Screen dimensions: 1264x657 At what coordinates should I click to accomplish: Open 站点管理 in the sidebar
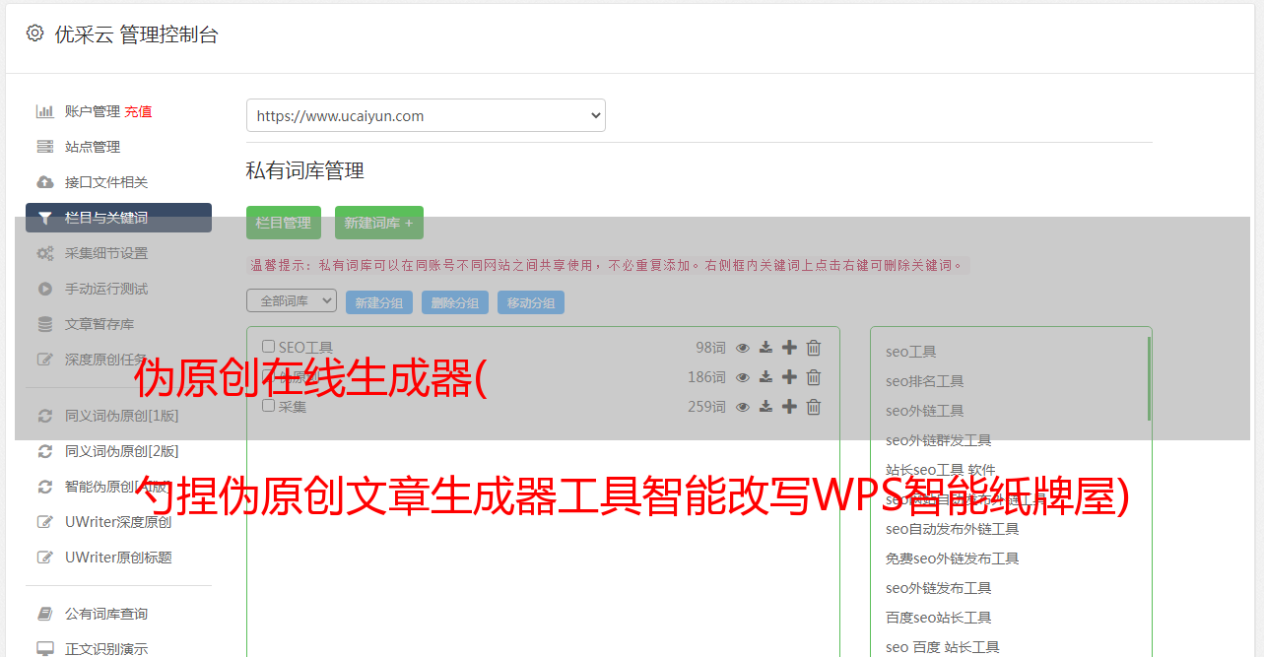[93, 147]
